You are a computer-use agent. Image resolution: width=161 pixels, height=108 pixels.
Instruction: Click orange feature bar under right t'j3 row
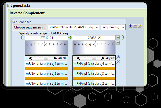[94, 78]
